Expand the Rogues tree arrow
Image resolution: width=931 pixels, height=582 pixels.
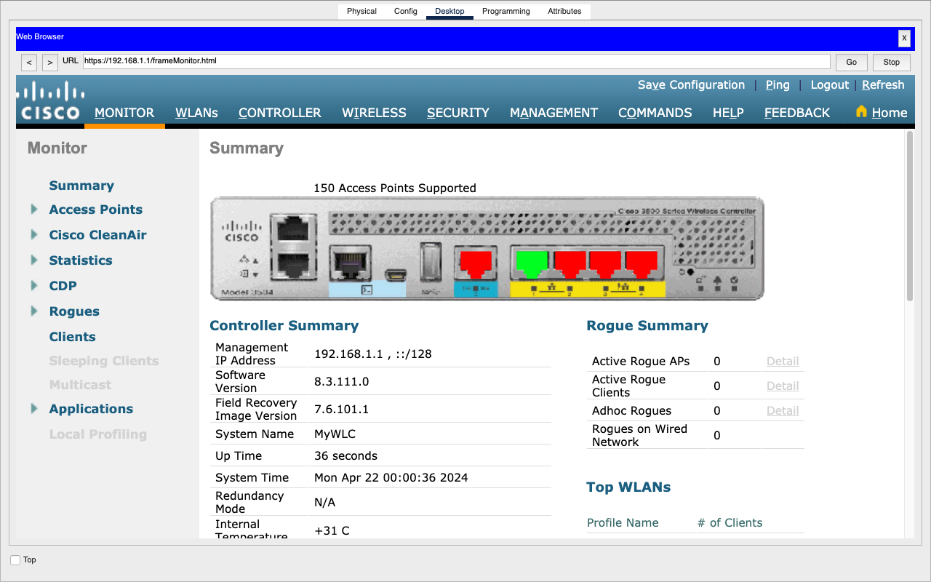(34, 311)
